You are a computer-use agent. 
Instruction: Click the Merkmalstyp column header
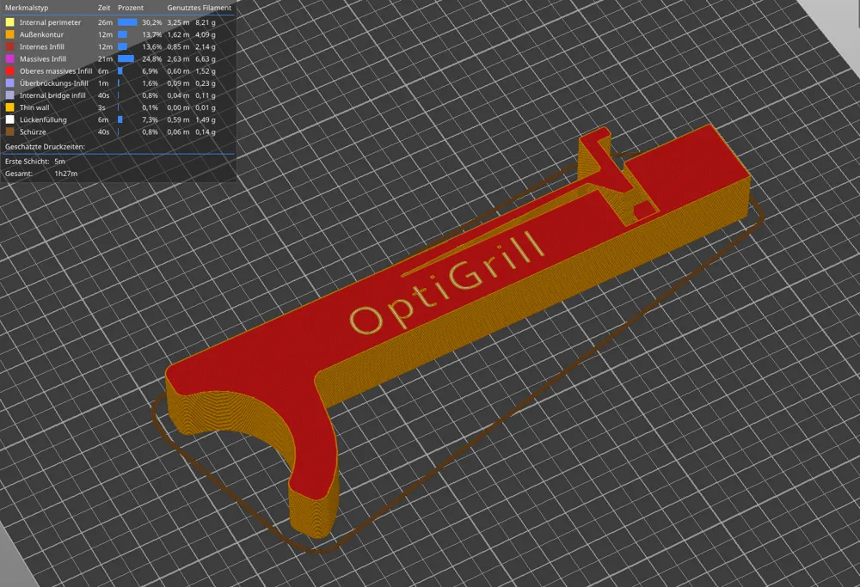click(27, 8)
